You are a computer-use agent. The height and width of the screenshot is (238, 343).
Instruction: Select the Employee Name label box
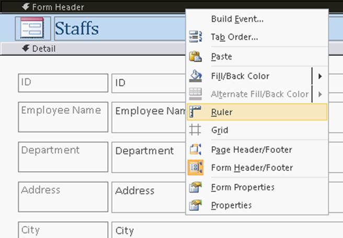tap(63, 117)
